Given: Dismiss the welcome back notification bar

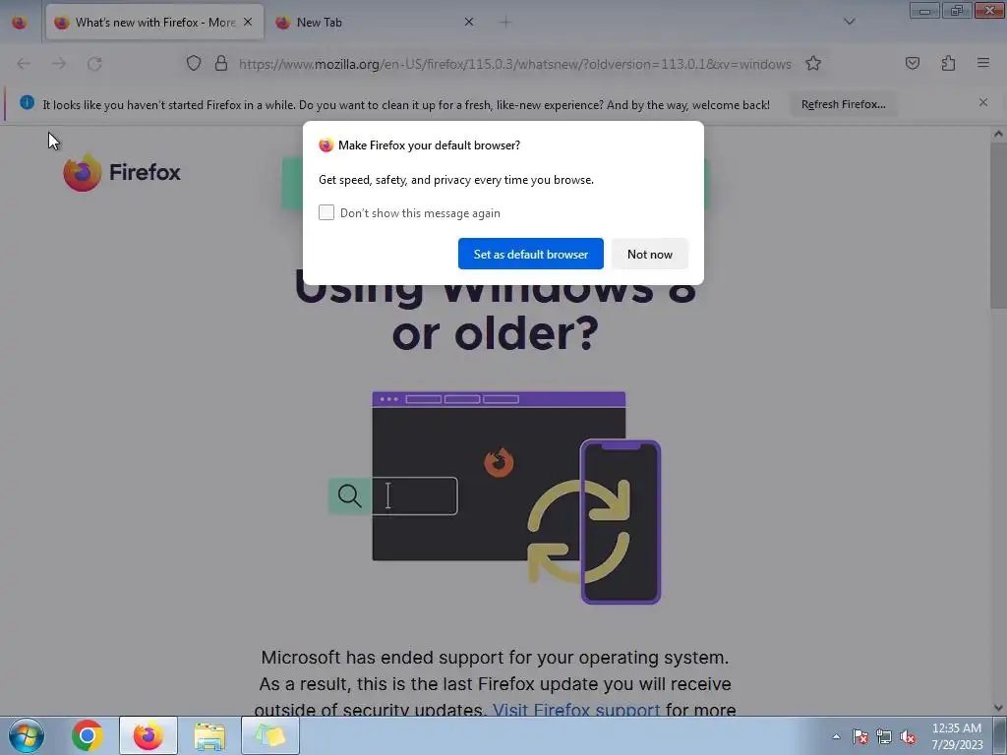Looking at the screenshot, I should coord(983,102).
